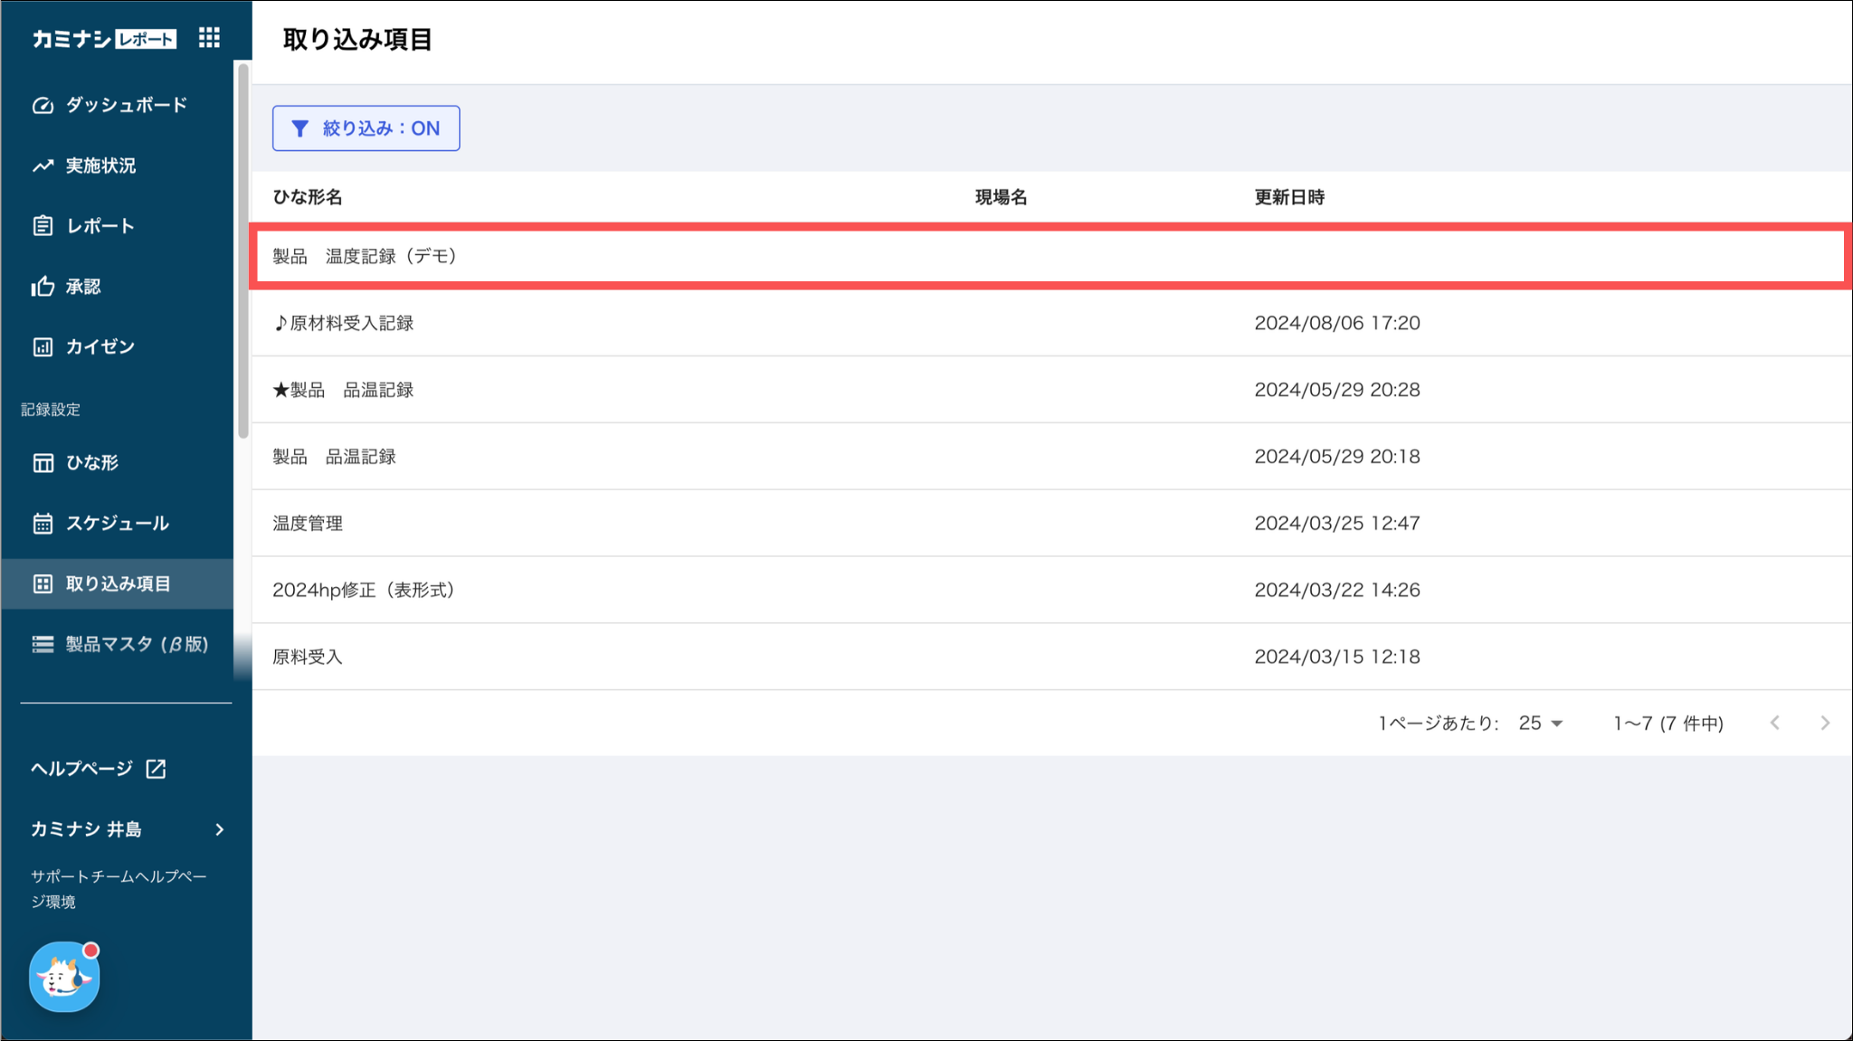Open the ひな形 menu item

92,463
